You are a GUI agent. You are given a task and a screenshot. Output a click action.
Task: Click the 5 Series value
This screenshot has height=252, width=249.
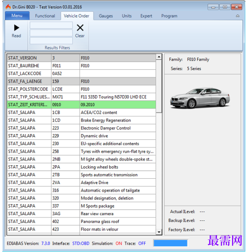point(194,69)
